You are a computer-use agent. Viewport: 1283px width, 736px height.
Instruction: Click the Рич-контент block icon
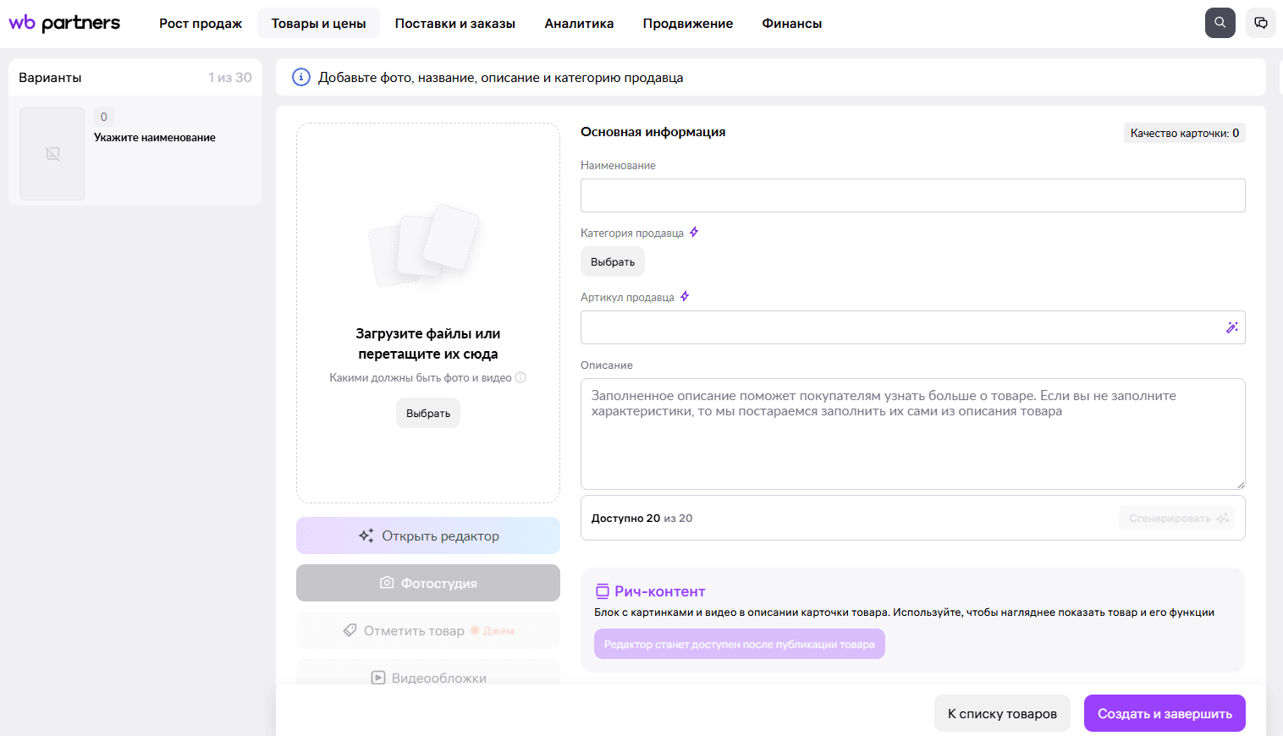[x=602, y=591]
